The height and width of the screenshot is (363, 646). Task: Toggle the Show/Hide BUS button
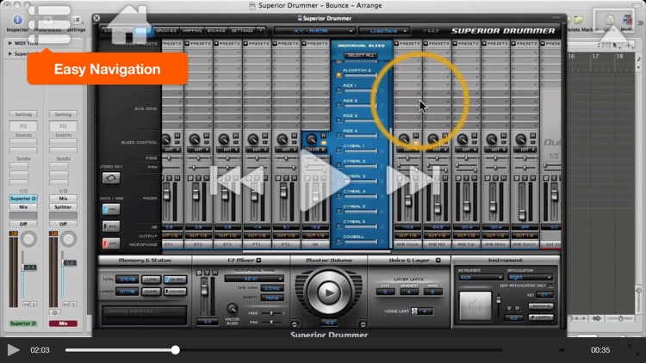click(111, 226)
